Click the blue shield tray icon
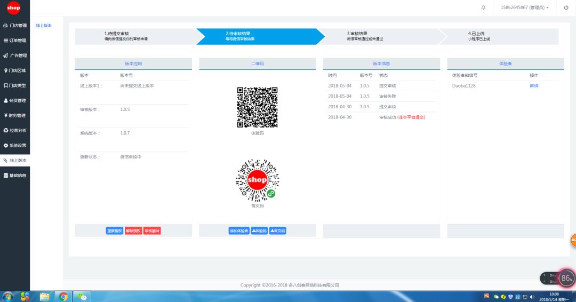The height and width of the screenshot is (302, 576). click(x=510, y=297)
